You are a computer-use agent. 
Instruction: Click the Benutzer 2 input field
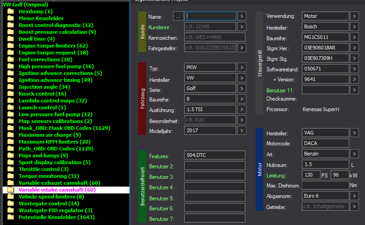pyautogui.click(x=215, y=166)
